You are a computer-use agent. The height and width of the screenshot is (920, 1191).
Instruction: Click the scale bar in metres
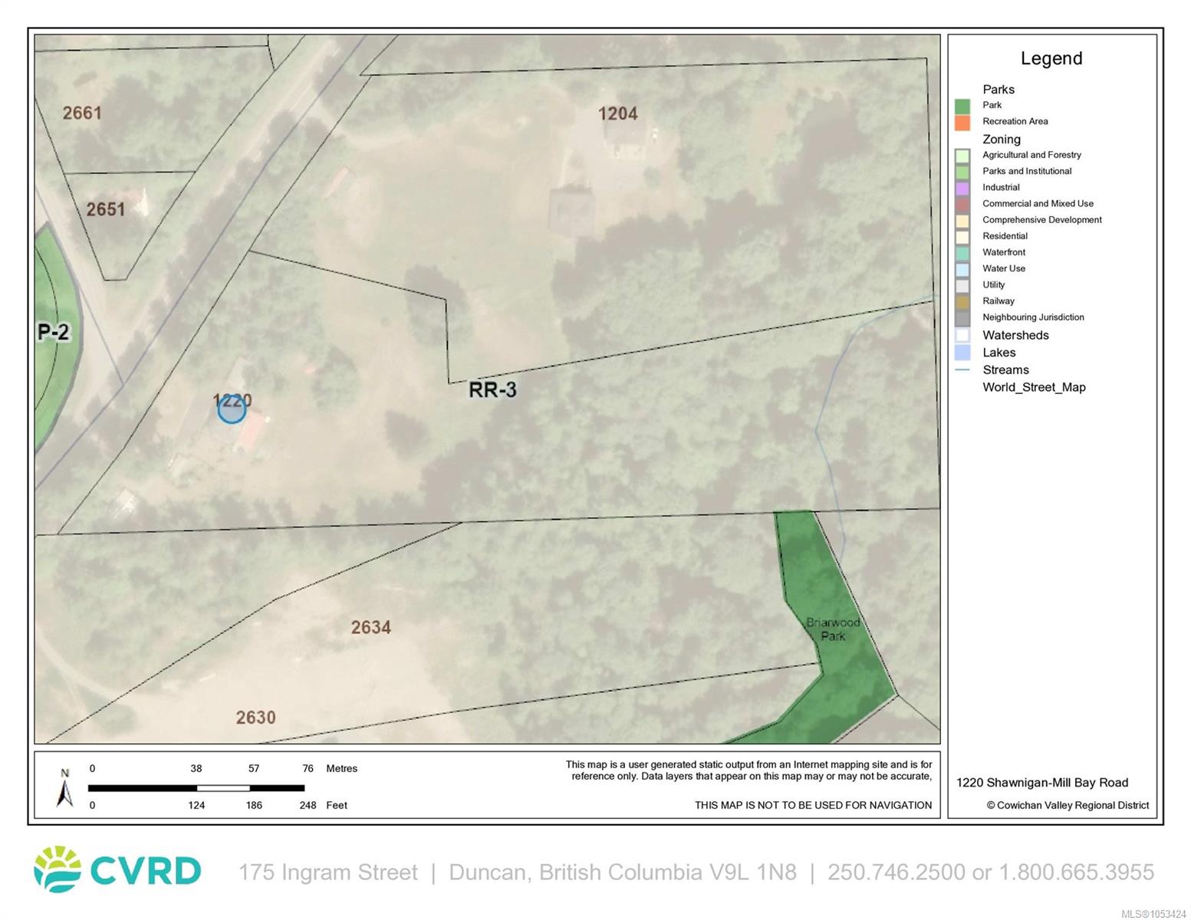196,787
